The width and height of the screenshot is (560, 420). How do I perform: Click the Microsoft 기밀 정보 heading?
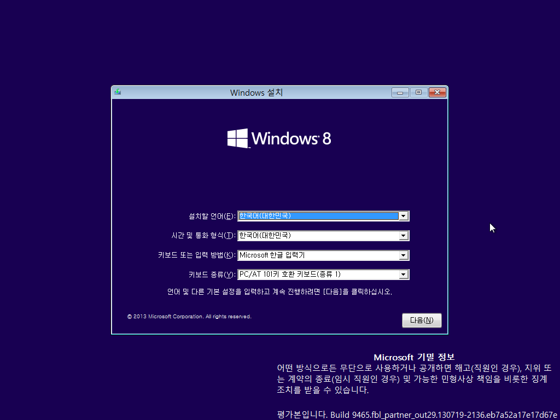414,358
